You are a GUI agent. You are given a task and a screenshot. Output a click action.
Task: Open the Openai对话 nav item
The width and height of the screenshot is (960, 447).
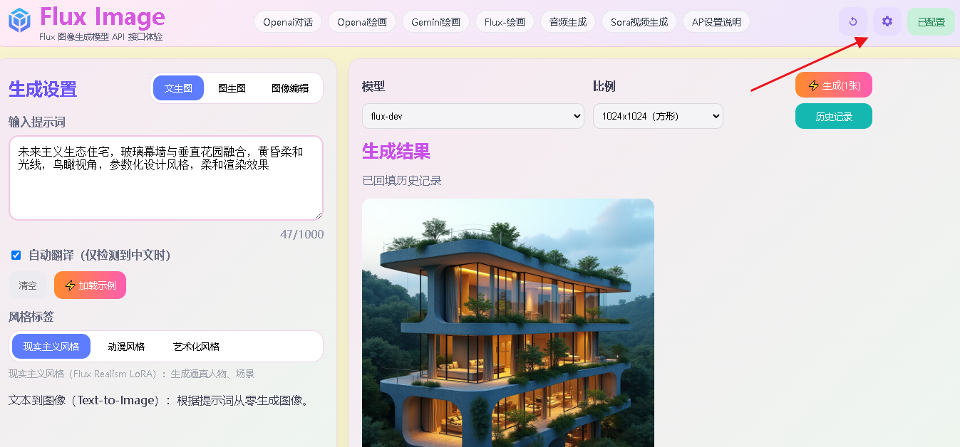[x=288, y=22]
